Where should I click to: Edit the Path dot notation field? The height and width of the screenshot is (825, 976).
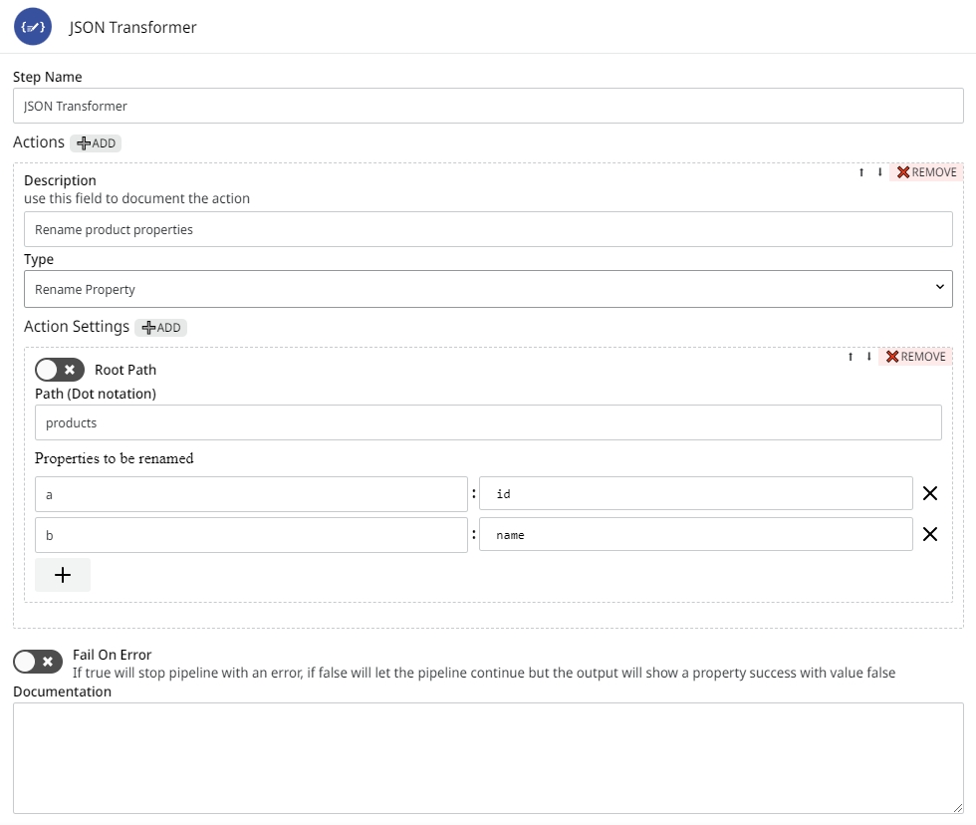tap(488, 422)
